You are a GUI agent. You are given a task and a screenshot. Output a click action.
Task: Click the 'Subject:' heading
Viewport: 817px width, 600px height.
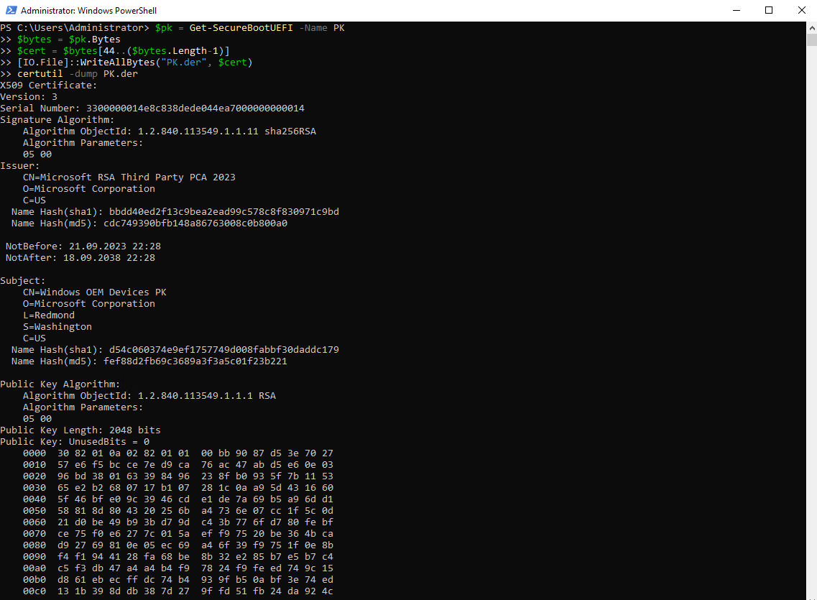[x=23, y=280]
